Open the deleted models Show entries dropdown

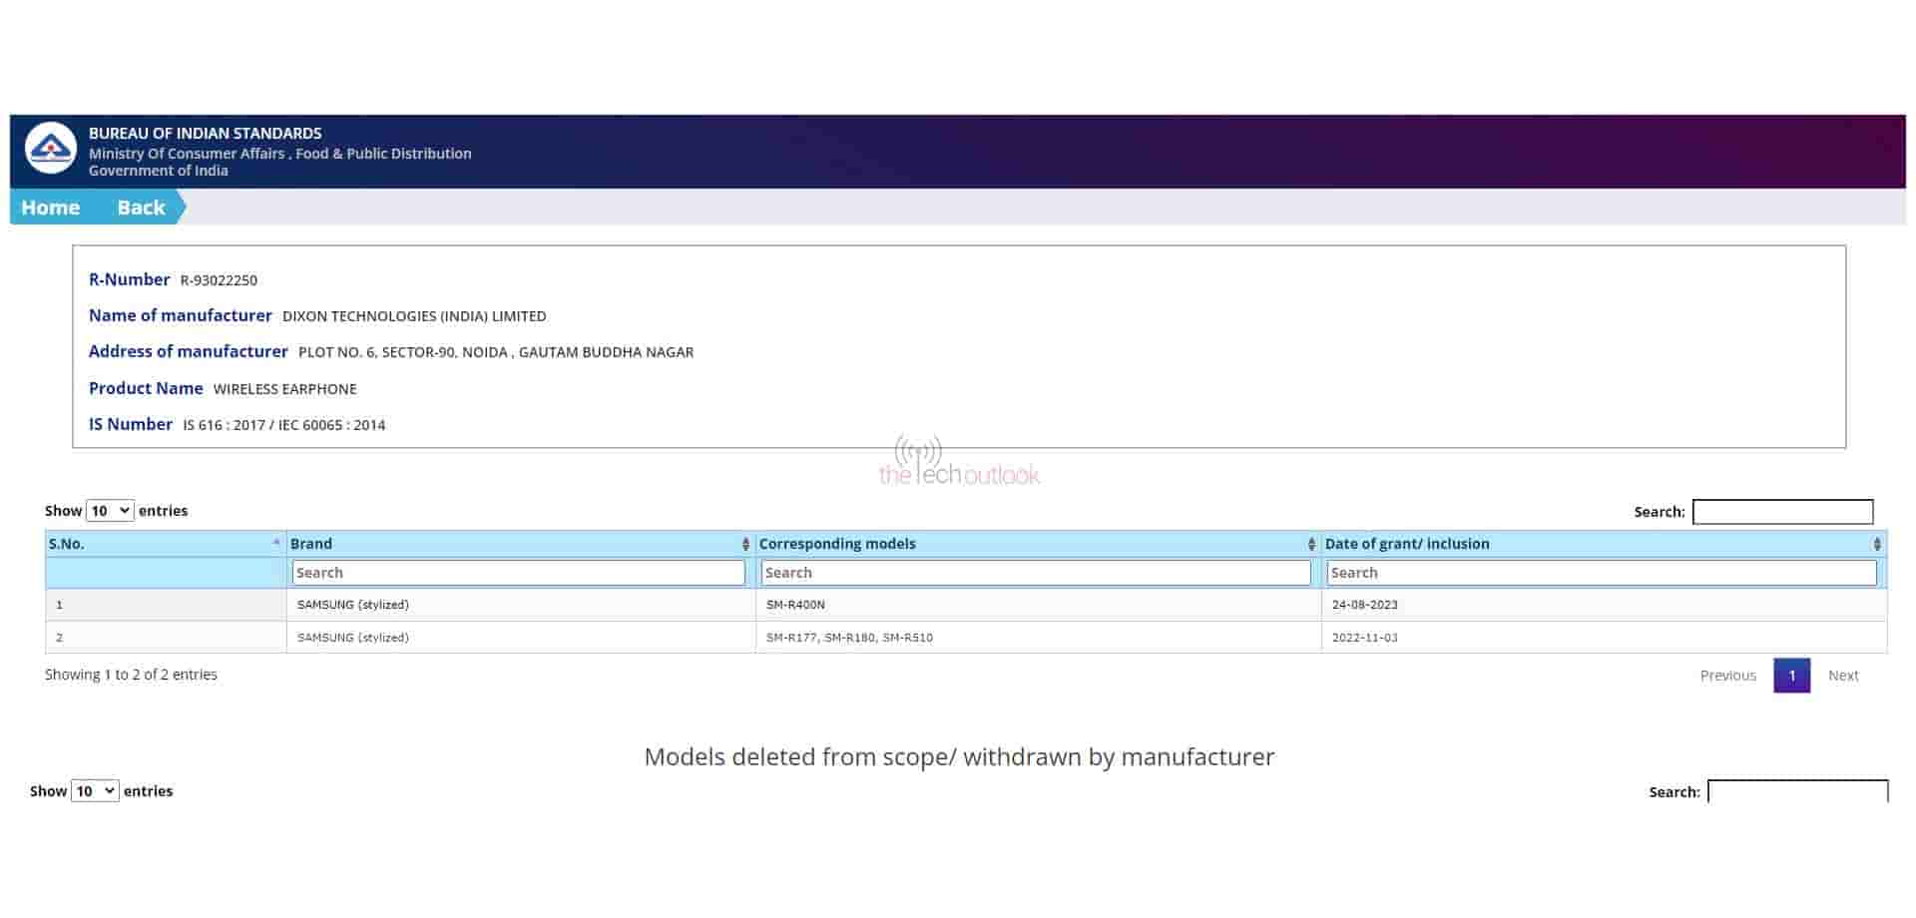[x=95, y=791]
